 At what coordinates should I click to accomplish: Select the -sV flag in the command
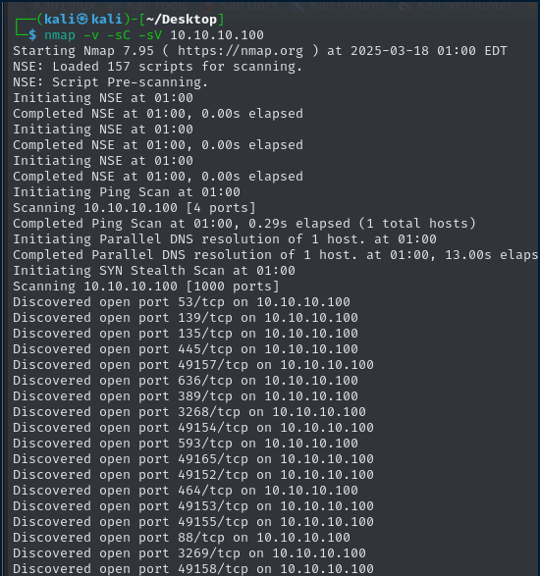tap(150, 35)
